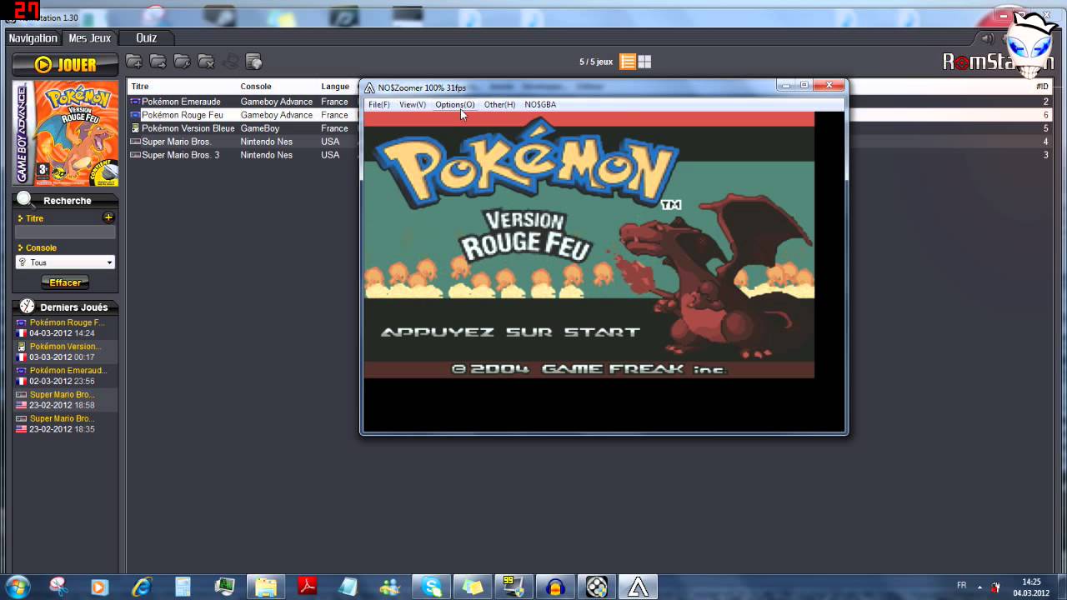Open Skype from taskbar
Screen dimensions: 1067x600
pyautogui.click(x=432, y=587)
